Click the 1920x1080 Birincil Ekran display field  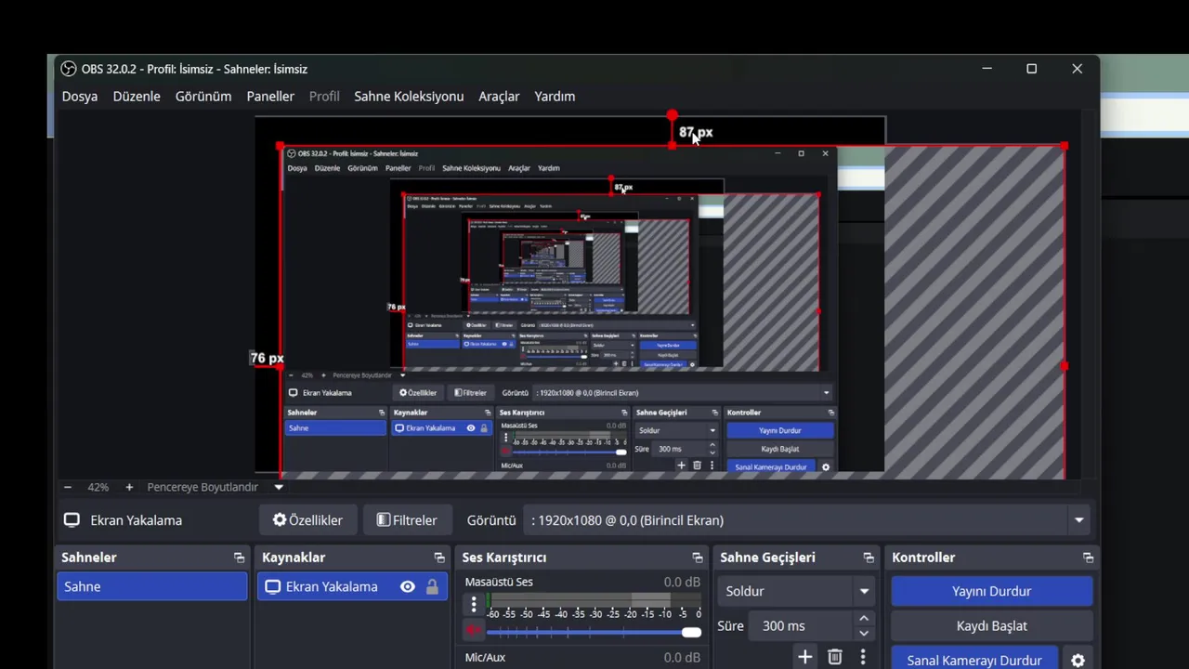point(806,520)
